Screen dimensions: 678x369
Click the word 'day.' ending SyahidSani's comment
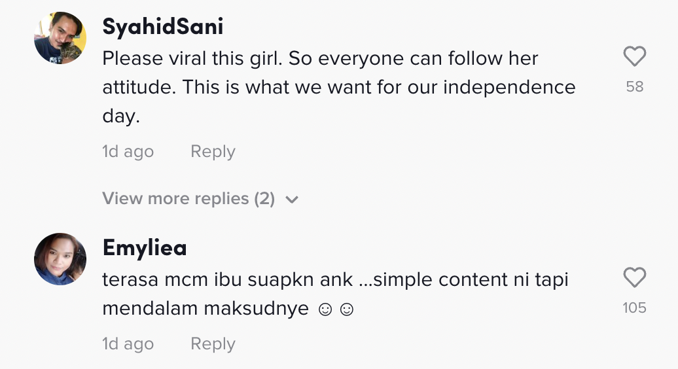pos(122,116)
